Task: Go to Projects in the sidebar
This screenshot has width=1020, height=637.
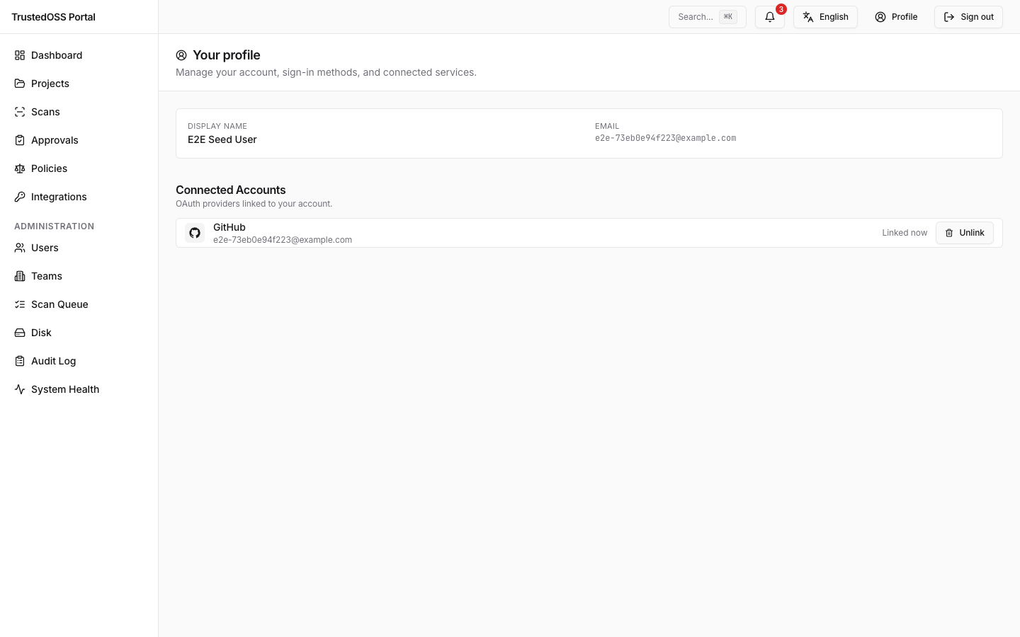Action: coord(79,84)
